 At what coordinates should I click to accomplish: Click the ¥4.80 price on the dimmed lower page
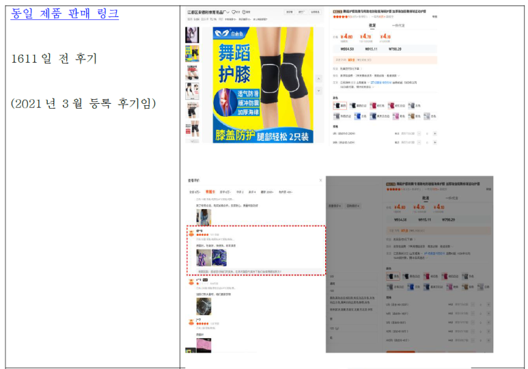[x=400, y=206]
